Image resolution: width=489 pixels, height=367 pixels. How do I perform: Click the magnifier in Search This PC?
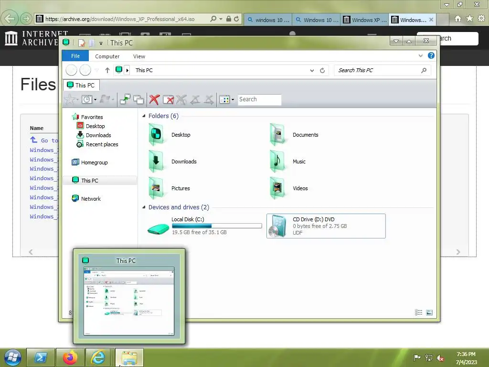[424, 71]
